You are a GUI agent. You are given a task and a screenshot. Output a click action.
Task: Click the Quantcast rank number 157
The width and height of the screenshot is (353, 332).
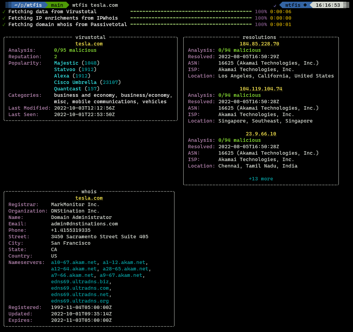click(x=92, y=89)
